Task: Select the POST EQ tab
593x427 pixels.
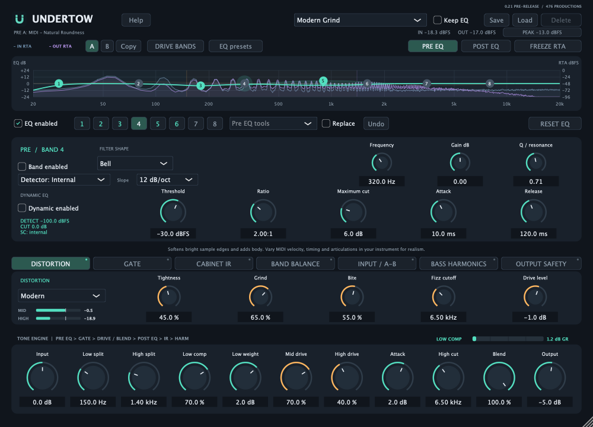Action: [486, 46]
